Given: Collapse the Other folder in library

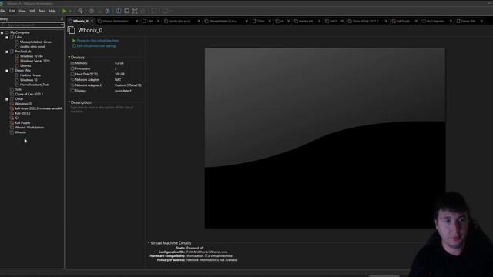Looking at the screenshot, I should [x=7, y=99].
